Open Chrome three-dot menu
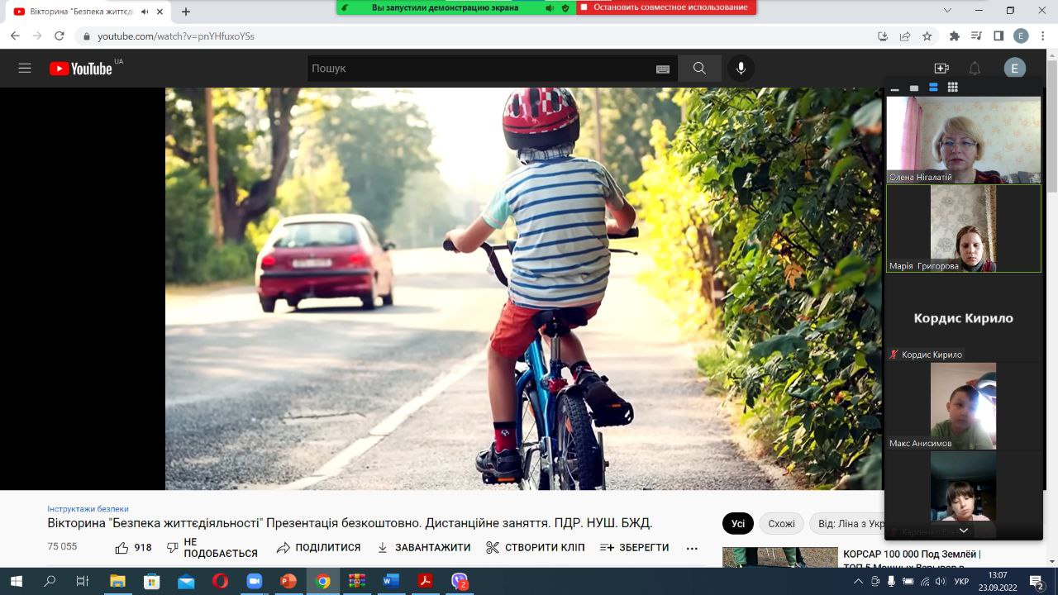The height and width of the screenshot is (595, 1058). tap(1043, 36)
